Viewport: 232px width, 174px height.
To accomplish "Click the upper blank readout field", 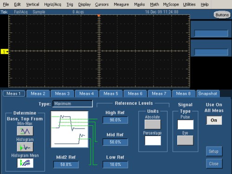I will (211, 33).
